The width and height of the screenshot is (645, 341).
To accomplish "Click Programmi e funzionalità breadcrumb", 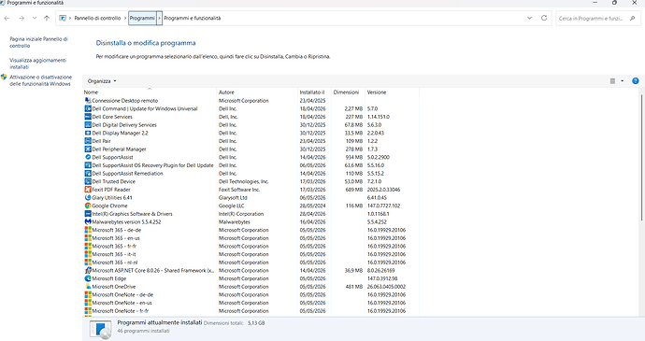I will click(193, 18).
